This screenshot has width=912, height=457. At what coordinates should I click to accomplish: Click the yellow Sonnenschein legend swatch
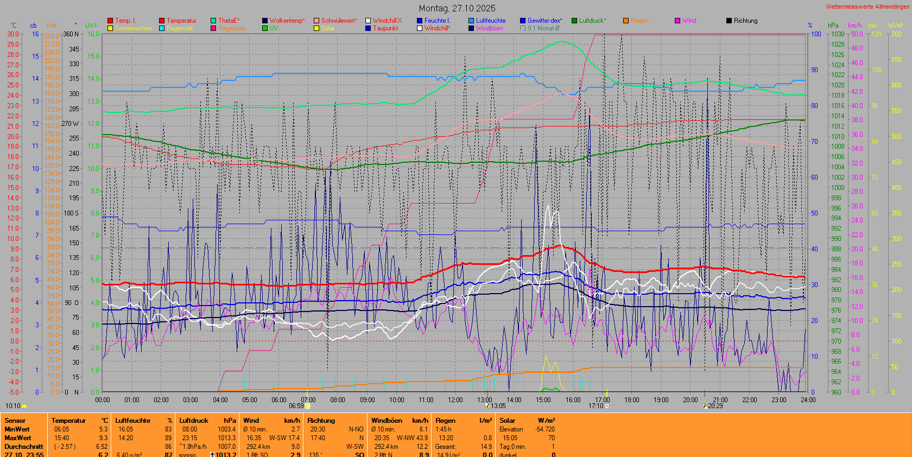[x=110, y=28]
